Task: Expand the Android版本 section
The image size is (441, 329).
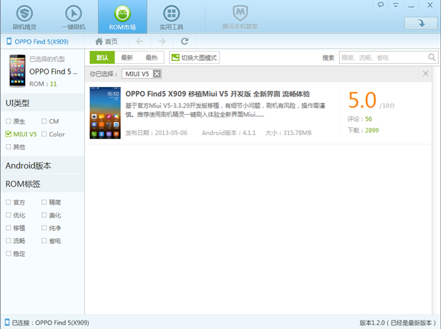Action: (28, 165)
